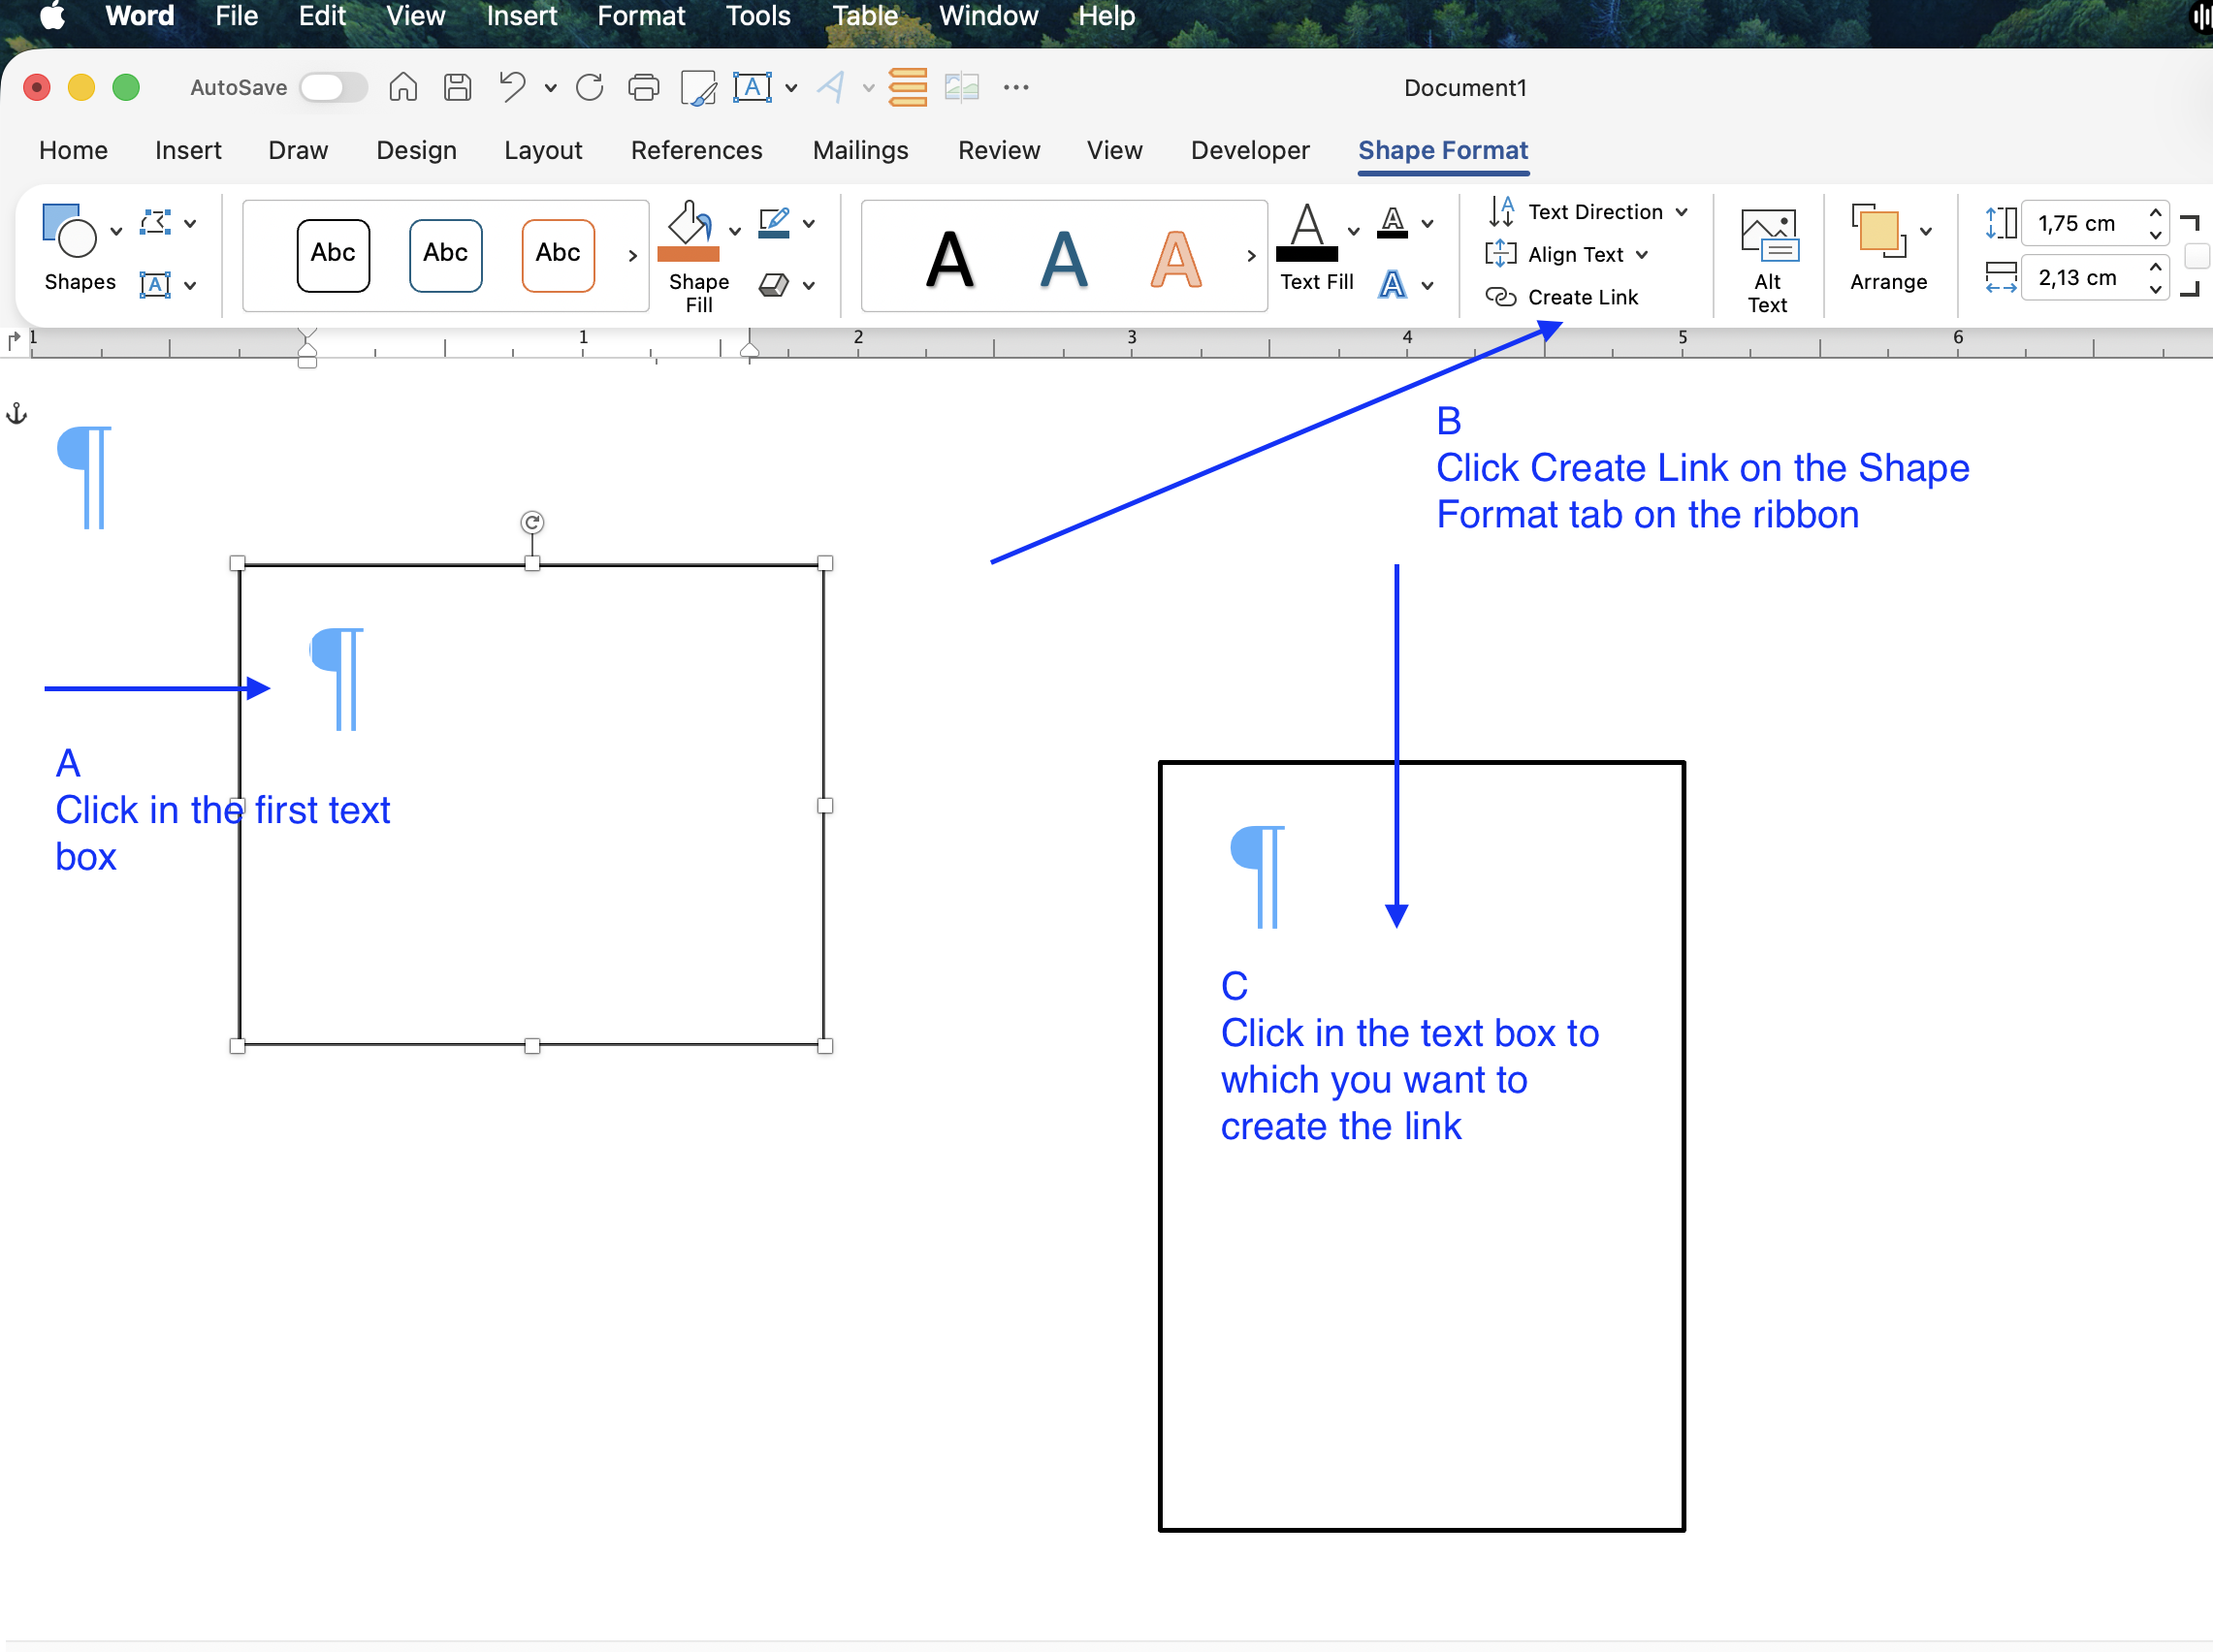Open the Text Direction menu

[1588, 212]
